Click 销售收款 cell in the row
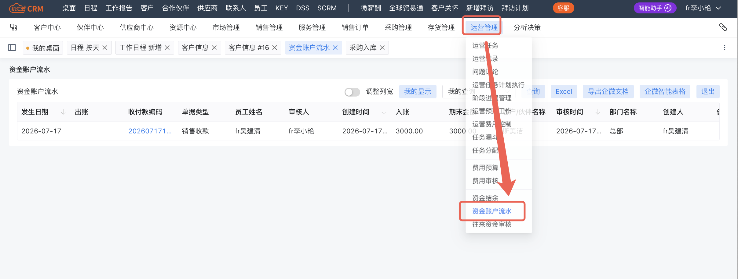Viewport: 738px width, 279px height. pos(195,131)
